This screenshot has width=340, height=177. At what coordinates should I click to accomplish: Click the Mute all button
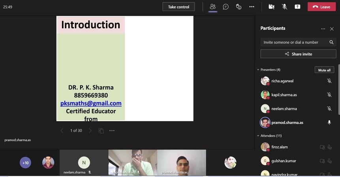pos(324,70)
